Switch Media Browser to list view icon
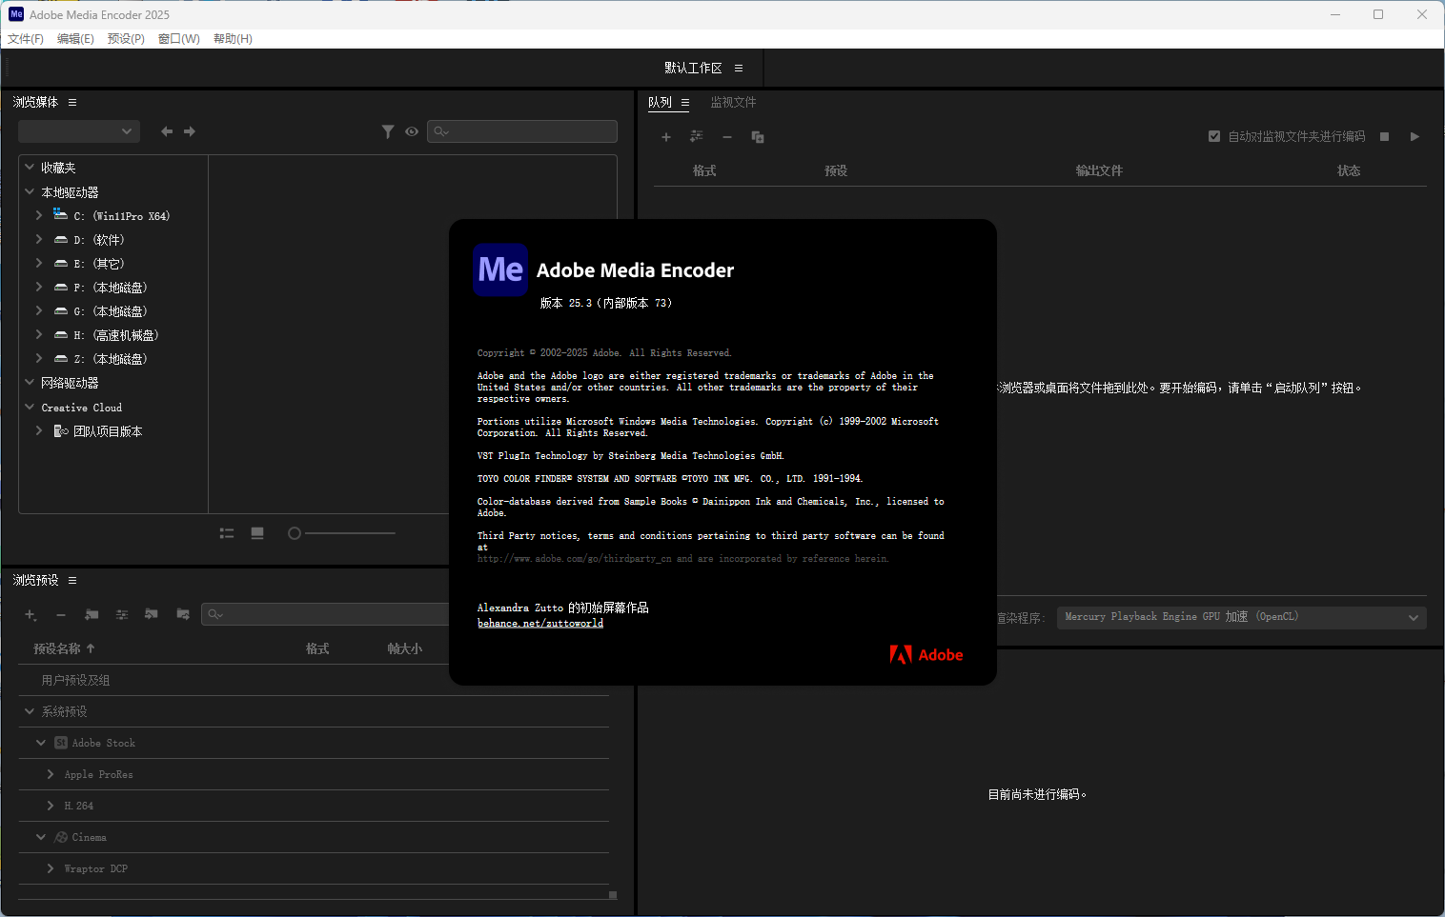 pos(227,533)
